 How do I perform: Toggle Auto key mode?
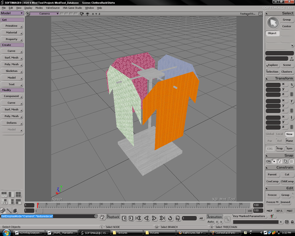[x=211, y=222]
